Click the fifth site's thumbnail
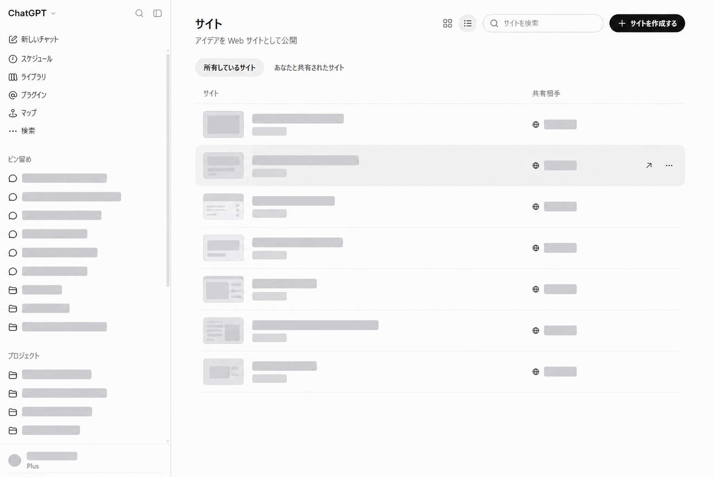This screenshot has height=477, width=714. (223, 289)
